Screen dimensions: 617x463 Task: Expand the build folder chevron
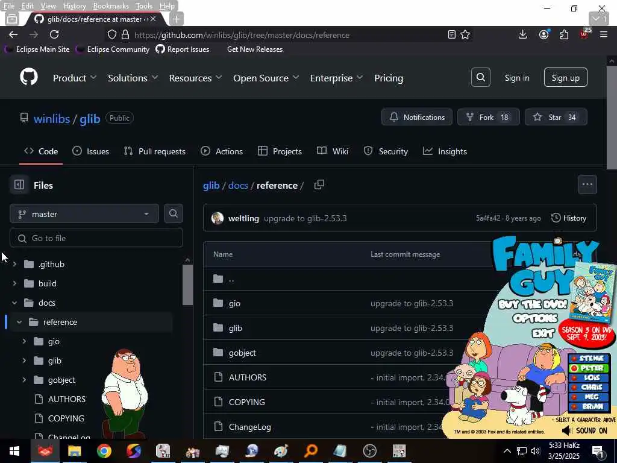(14, 283)
